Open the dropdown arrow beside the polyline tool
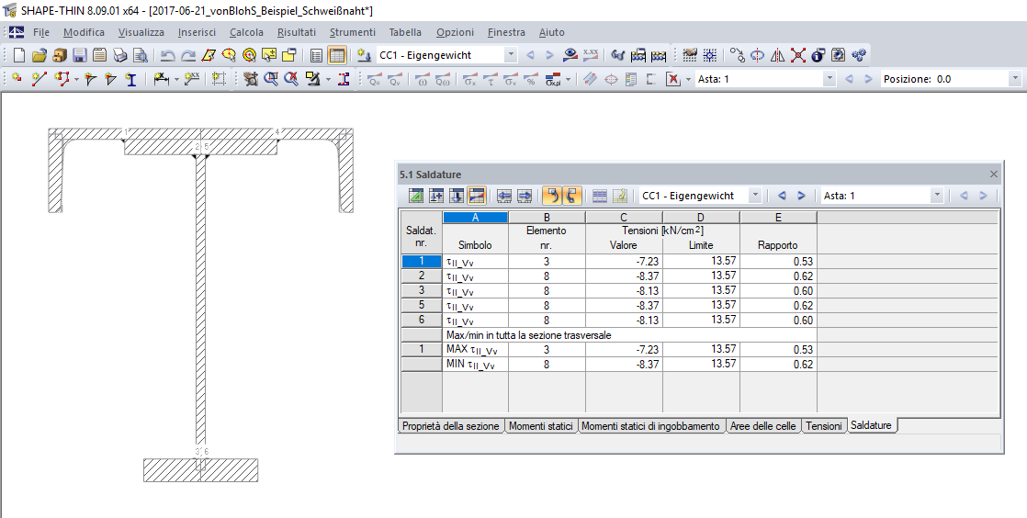 76,80
